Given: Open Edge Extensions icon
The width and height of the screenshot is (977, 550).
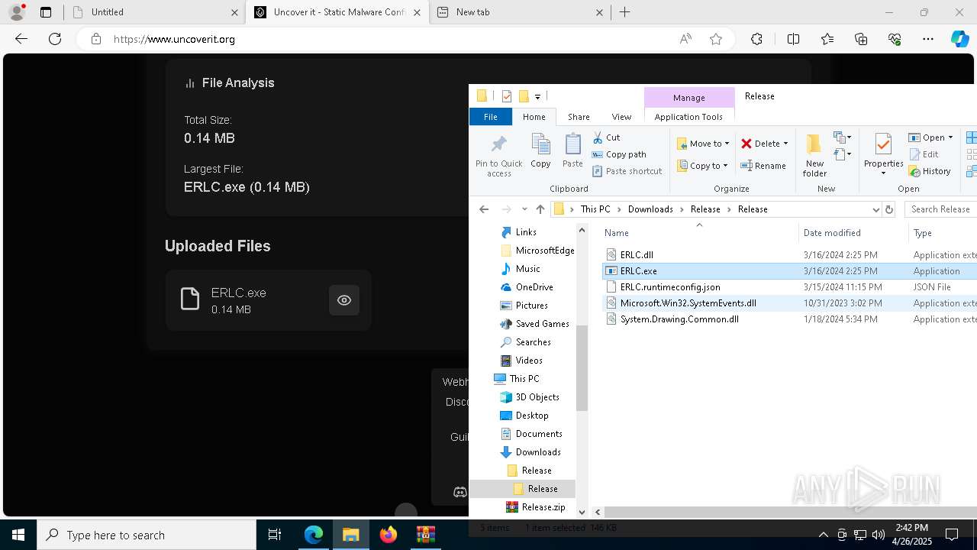Looking at the screenshot, I should pos(756,39).
